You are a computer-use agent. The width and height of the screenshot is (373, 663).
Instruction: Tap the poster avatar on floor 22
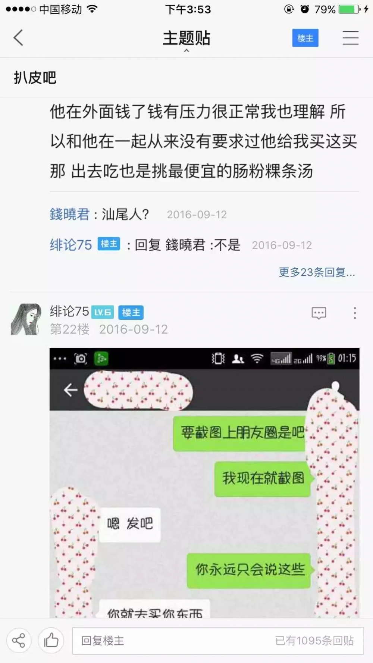pyautogui.click(x=26, y=319)
